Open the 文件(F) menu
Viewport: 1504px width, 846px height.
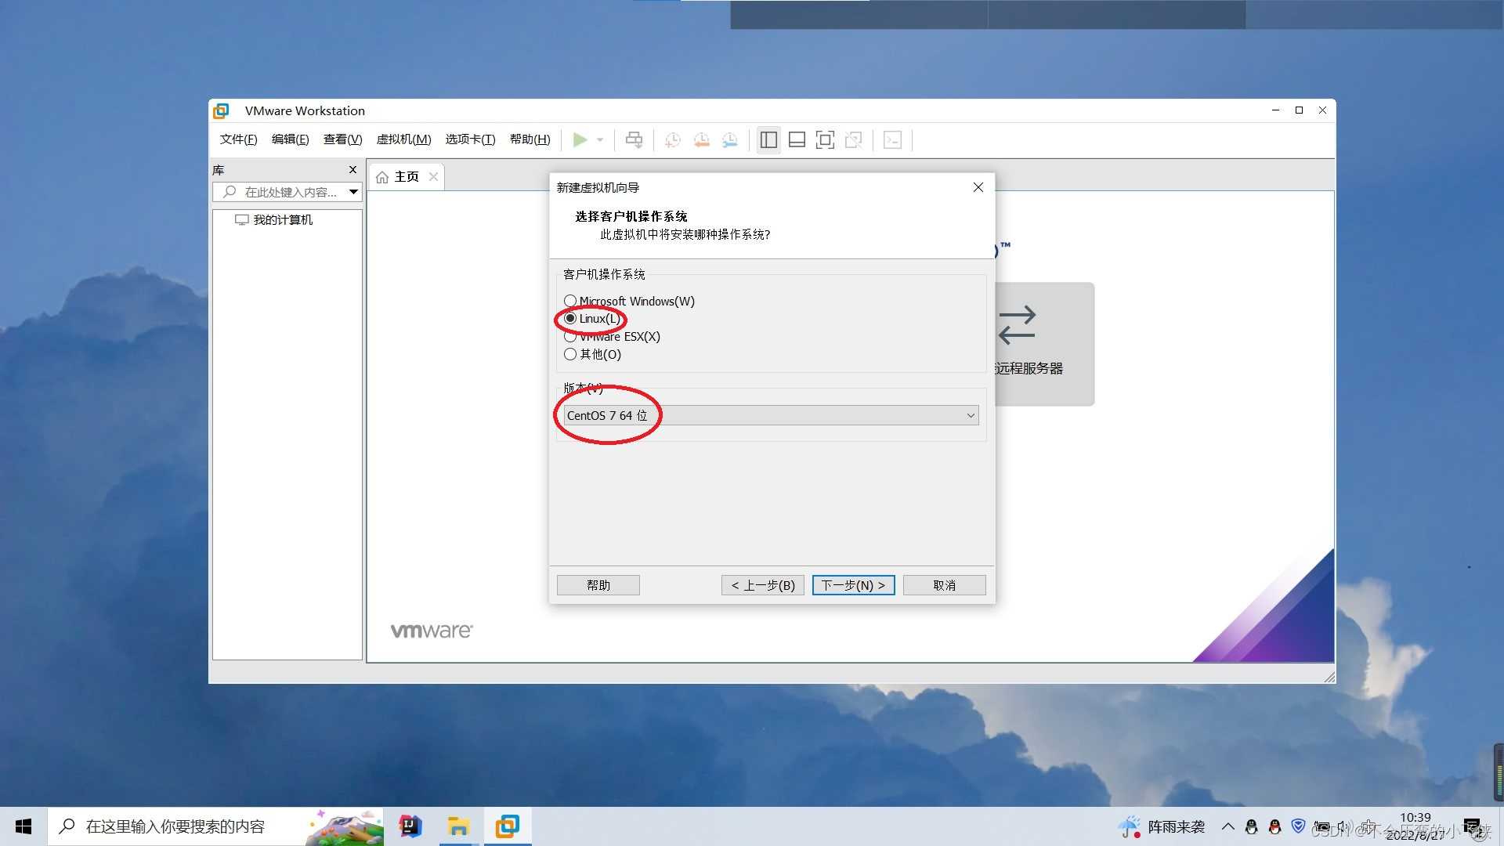pyautogui.click(x=238, y=139)
